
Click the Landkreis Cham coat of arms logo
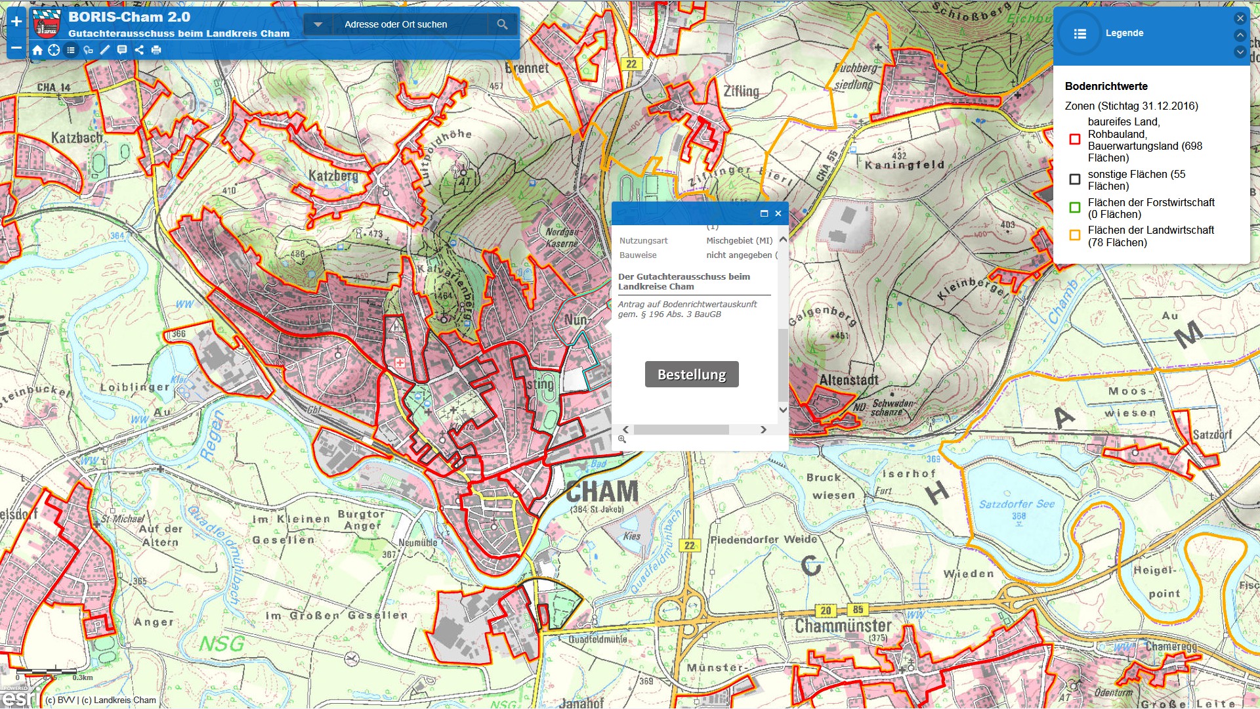(x=46, y=24)
